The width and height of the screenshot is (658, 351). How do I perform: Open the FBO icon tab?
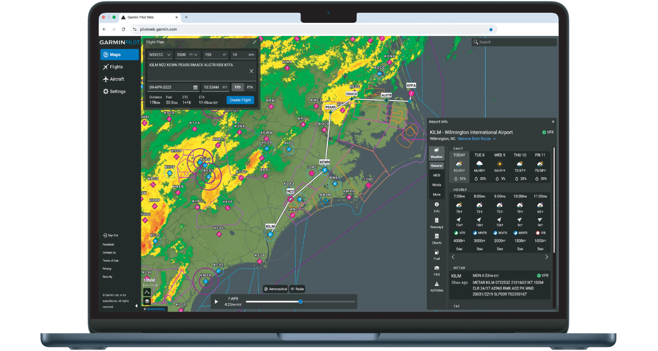(436, 270)
